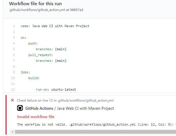Open the GitHub Actions link in annotation

pos(39,108)
